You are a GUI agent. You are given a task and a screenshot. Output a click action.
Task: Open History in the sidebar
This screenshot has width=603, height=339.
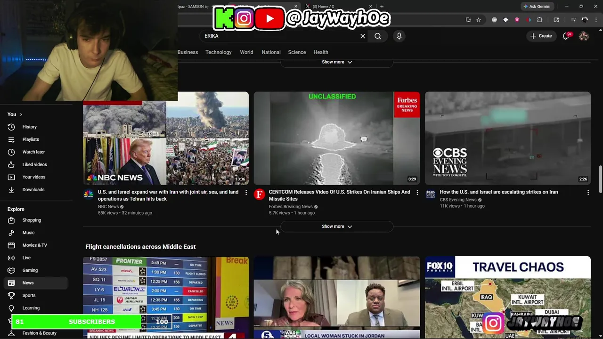point(36,127)
